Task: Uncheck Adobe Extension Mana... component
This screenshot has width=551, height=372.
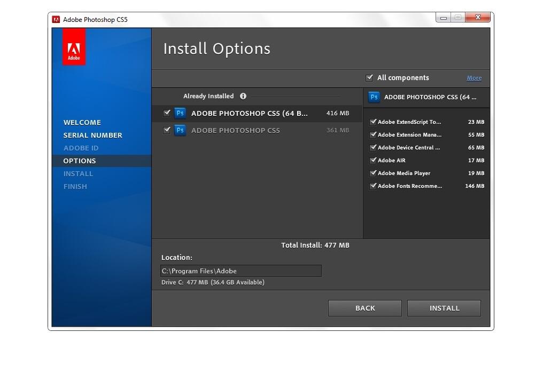Action: tap(373, 134)
